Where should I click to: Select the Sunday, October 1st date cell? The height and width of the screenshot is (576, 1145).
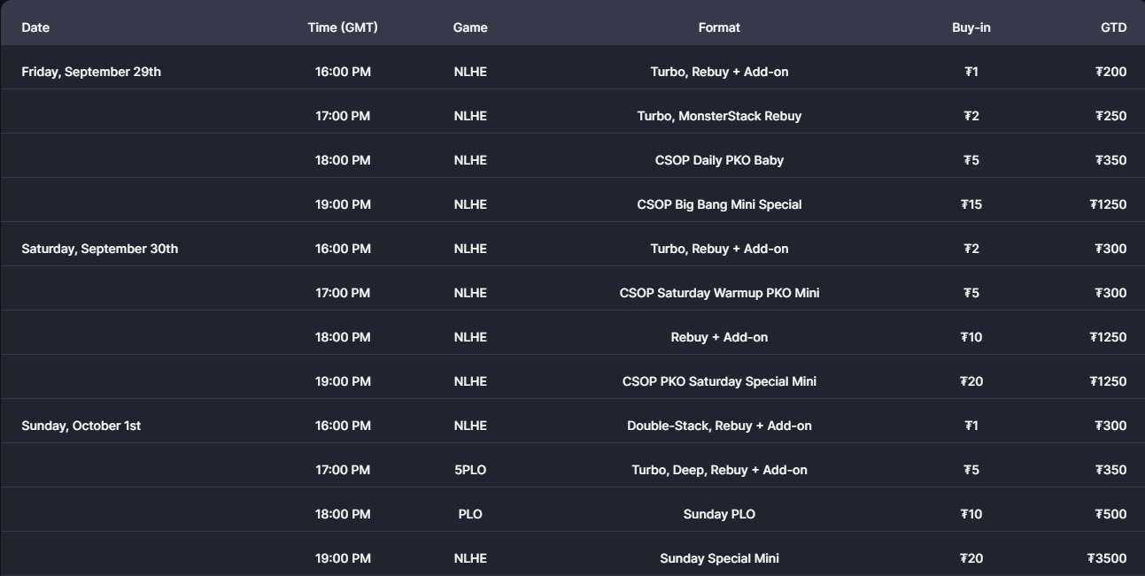tap(81, 426)
